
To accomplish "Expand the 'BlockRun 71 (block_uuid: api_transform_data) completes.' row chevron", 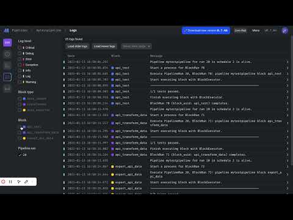I will pyautogui.click(x=288, y=155).
